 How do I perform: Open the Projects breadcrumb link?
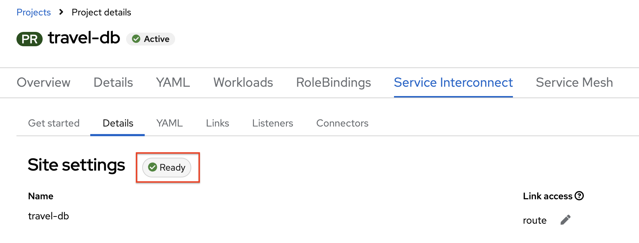coord(34,12)
